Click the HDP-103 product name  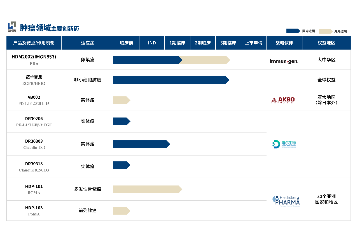click(34, 208)
